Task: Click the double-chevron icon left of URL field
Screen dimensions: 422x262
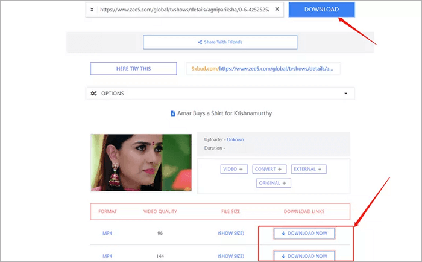Action: pos(91,10)
